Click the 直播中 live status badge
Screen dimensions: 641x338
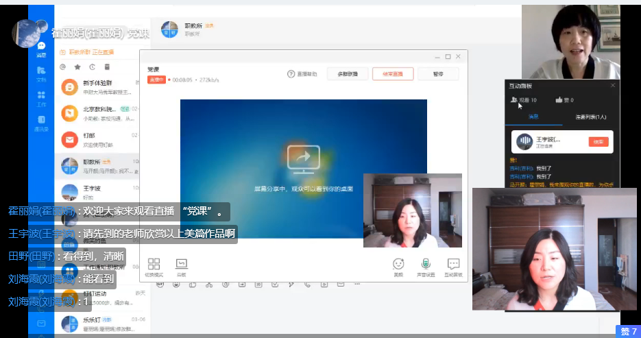(x=156, y=80)
